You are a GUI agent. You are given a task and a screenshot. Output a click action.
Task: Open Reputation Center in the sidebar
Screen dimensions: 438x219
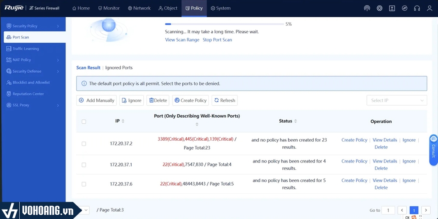[28, 94]
